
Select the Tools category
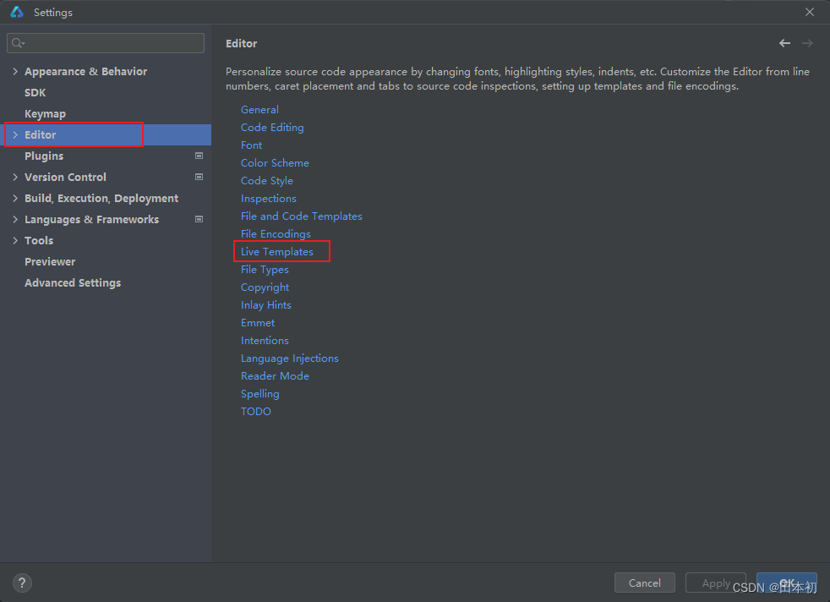[x=39, y=241]
